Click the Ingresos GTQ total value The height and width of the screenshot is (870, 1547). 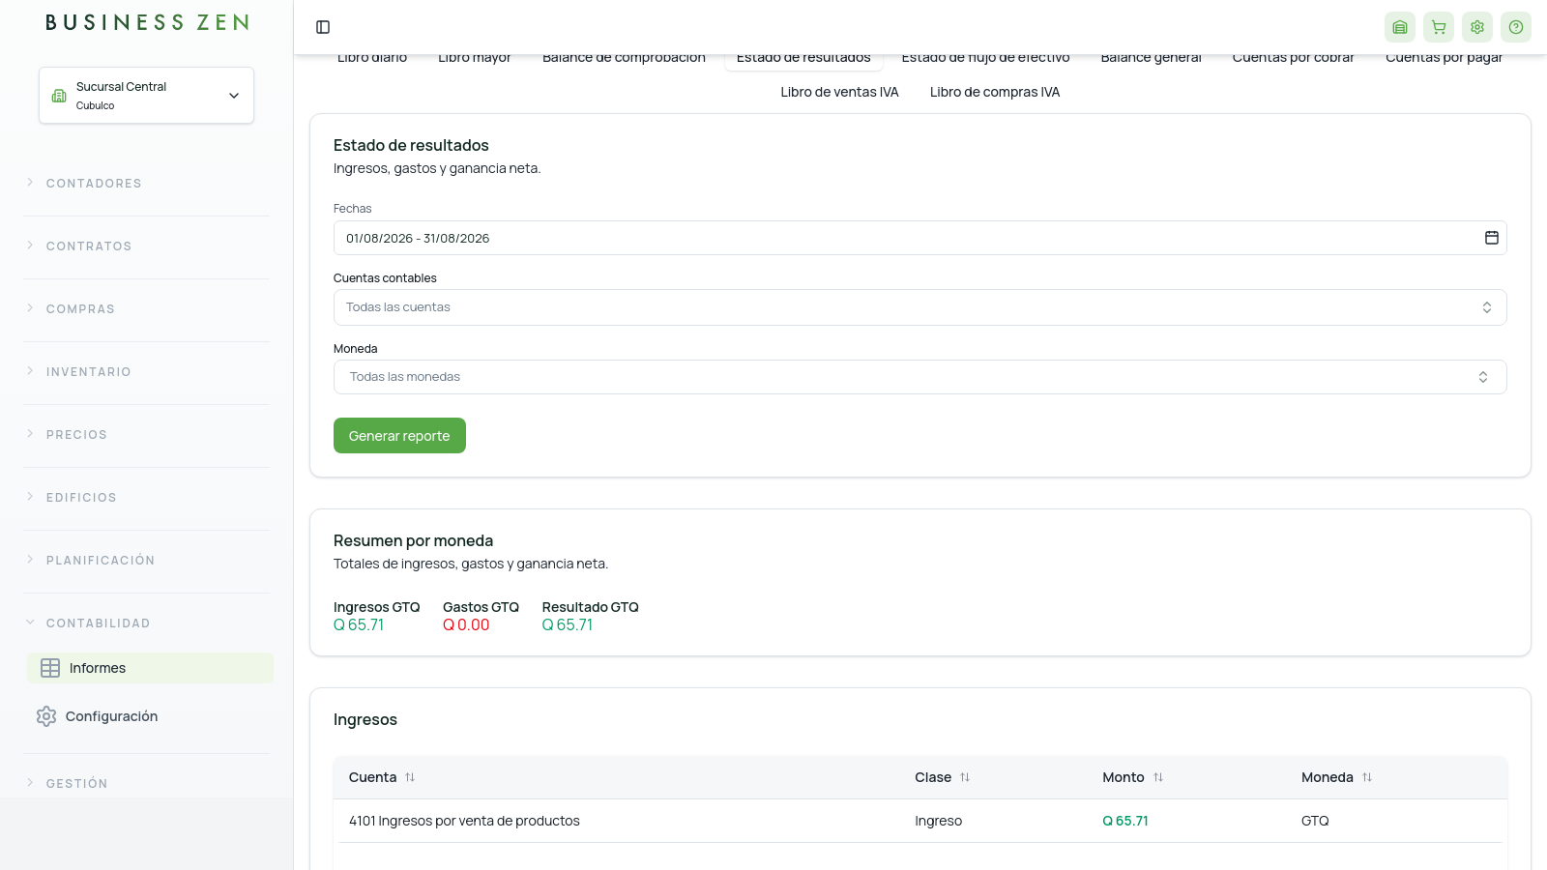click(x=359, y=625)
